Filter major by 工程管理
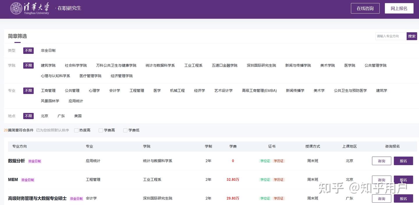Screen dimensions: 419x205 click(x=137, y=91)
